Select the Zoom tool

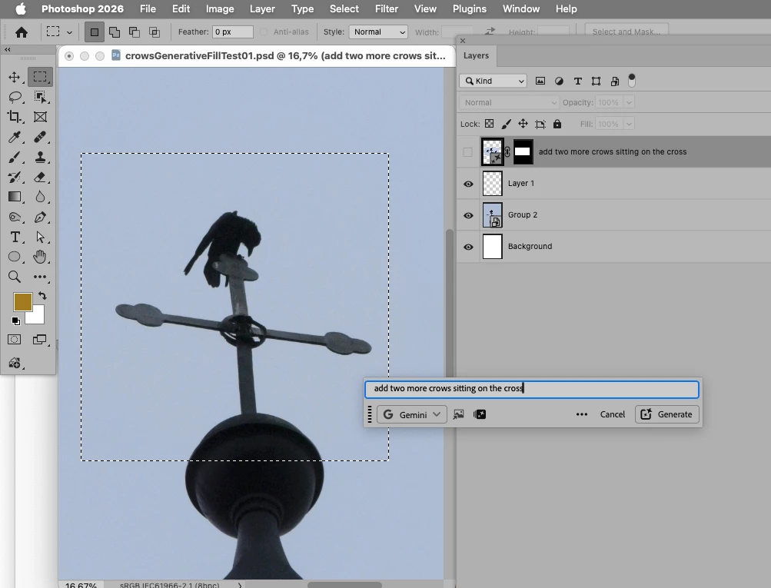(15, 277)
